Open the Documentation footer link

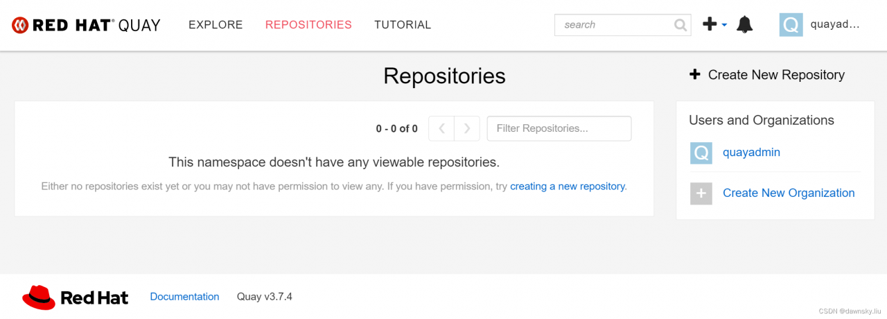pos(184,297)
